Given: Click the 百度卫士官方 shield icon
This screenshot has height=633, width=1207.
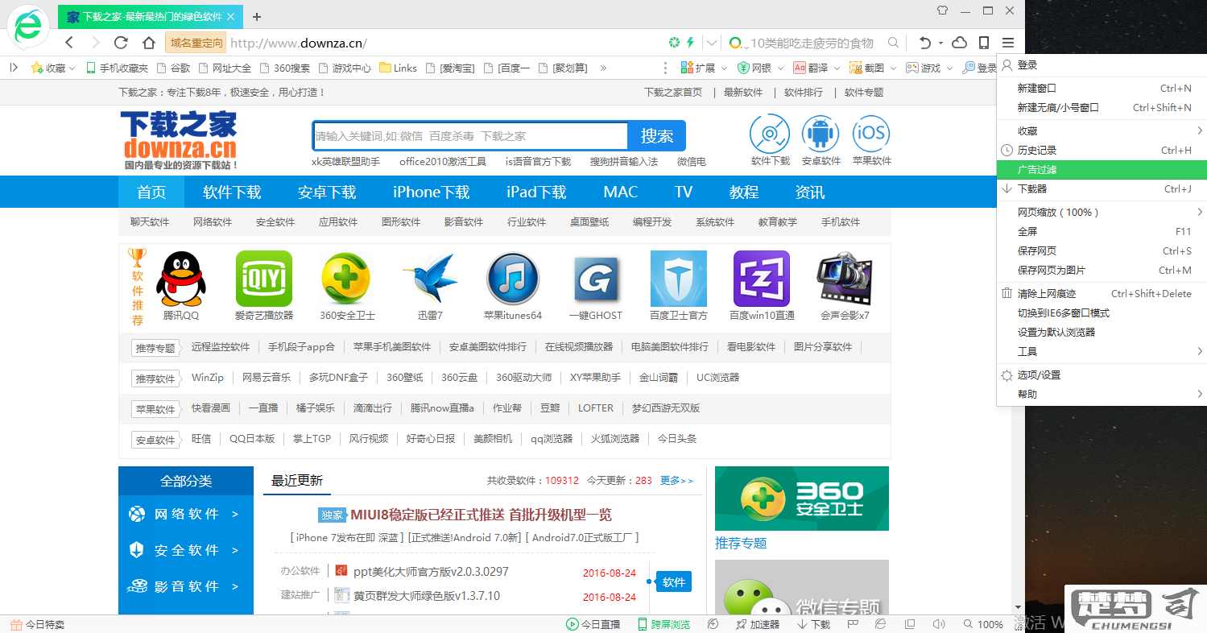Looking at the screenshot, I should [x=678, y=279].
